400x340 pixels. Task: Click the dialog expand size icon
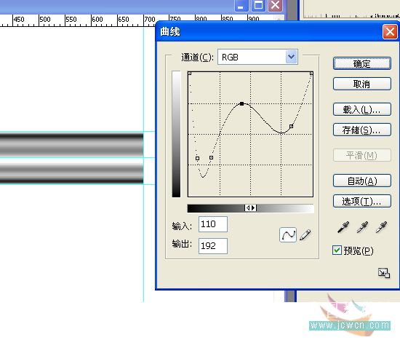click(x=384, y=273)
